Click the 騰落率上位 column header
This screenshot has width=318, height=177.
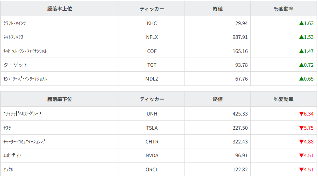point(59,9)
